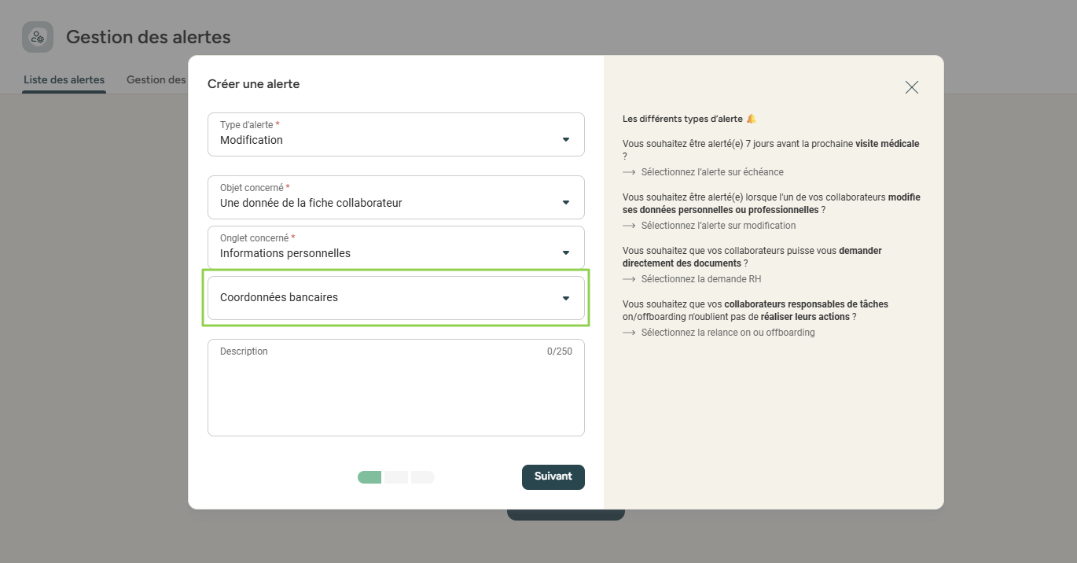The height and width of the screenshot is (563, 1077).
Task: Focus the Description text area
Action: [395, 393]
